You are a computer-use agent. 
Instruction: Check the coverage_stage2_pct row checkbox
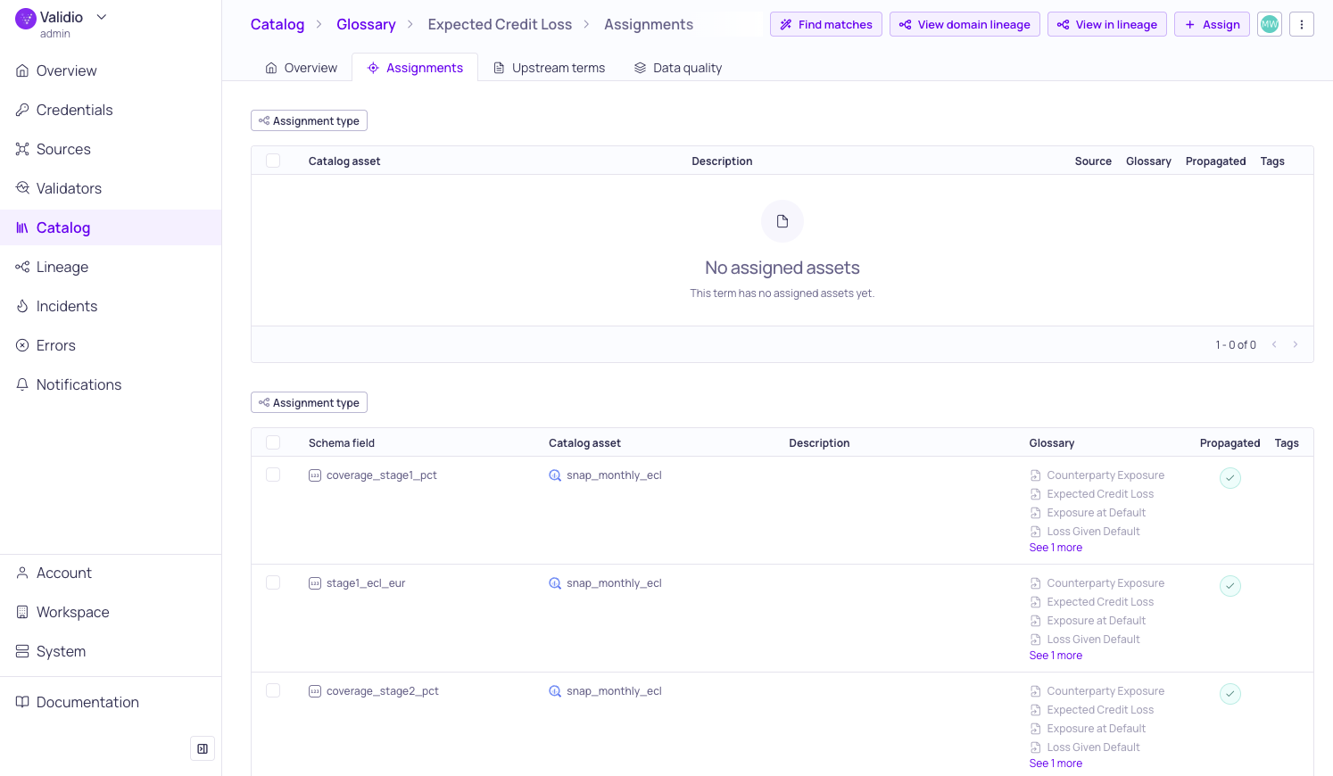[x=273, y=690]
